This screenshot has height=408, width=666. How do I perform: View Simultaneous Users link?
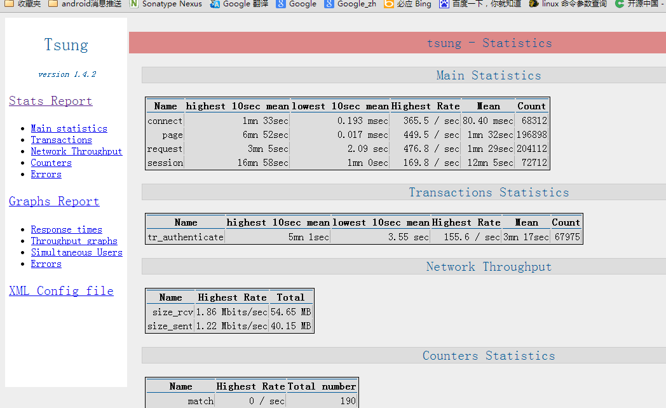pyautogui.click(x=76, y=252)
